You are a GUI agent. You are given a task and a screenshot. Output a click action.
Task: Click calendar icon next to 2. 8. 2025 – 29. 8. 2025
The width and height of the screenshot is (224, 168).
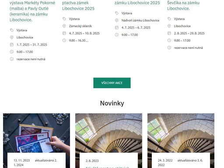pyautogui.click(x=169, y=33)
